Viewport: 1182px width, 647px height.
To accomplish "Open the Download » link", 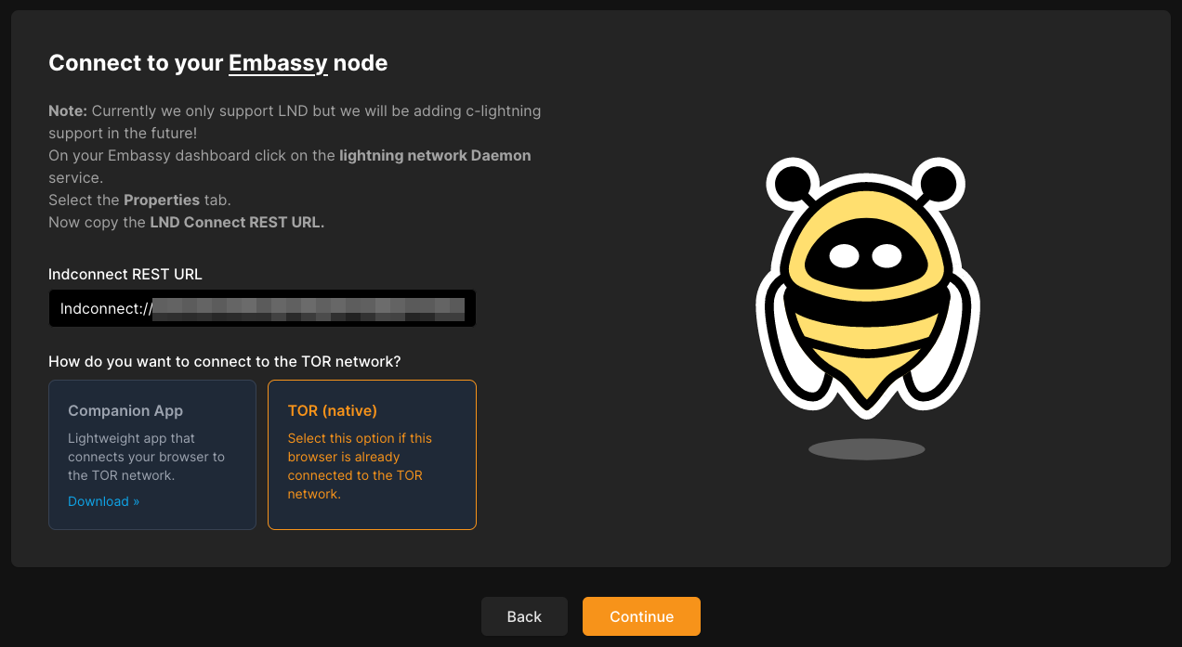I will point(103,501).
